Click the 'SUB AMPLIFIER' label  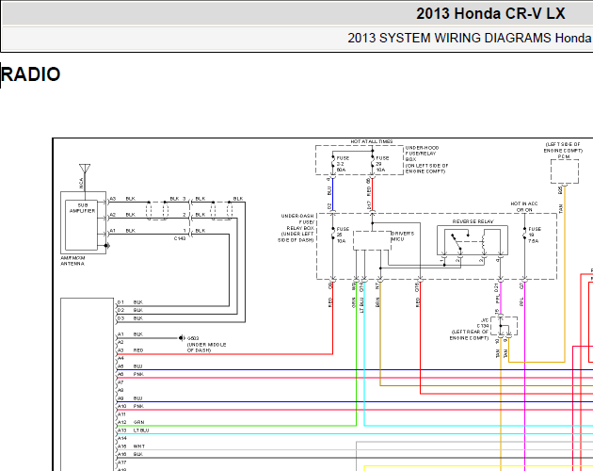point(82,208)
